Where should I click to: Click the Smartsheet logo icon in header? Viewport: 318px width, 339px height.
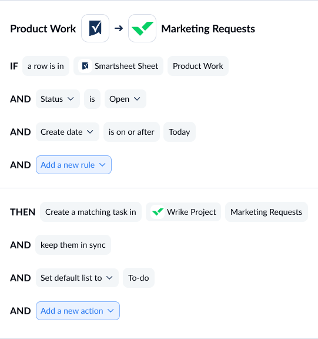pyautogui.click(x=95, y=28)
